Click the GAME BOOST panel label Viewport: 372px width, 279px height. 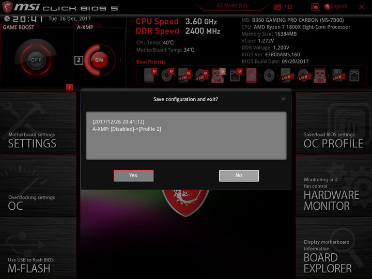(x=19, y=27)
